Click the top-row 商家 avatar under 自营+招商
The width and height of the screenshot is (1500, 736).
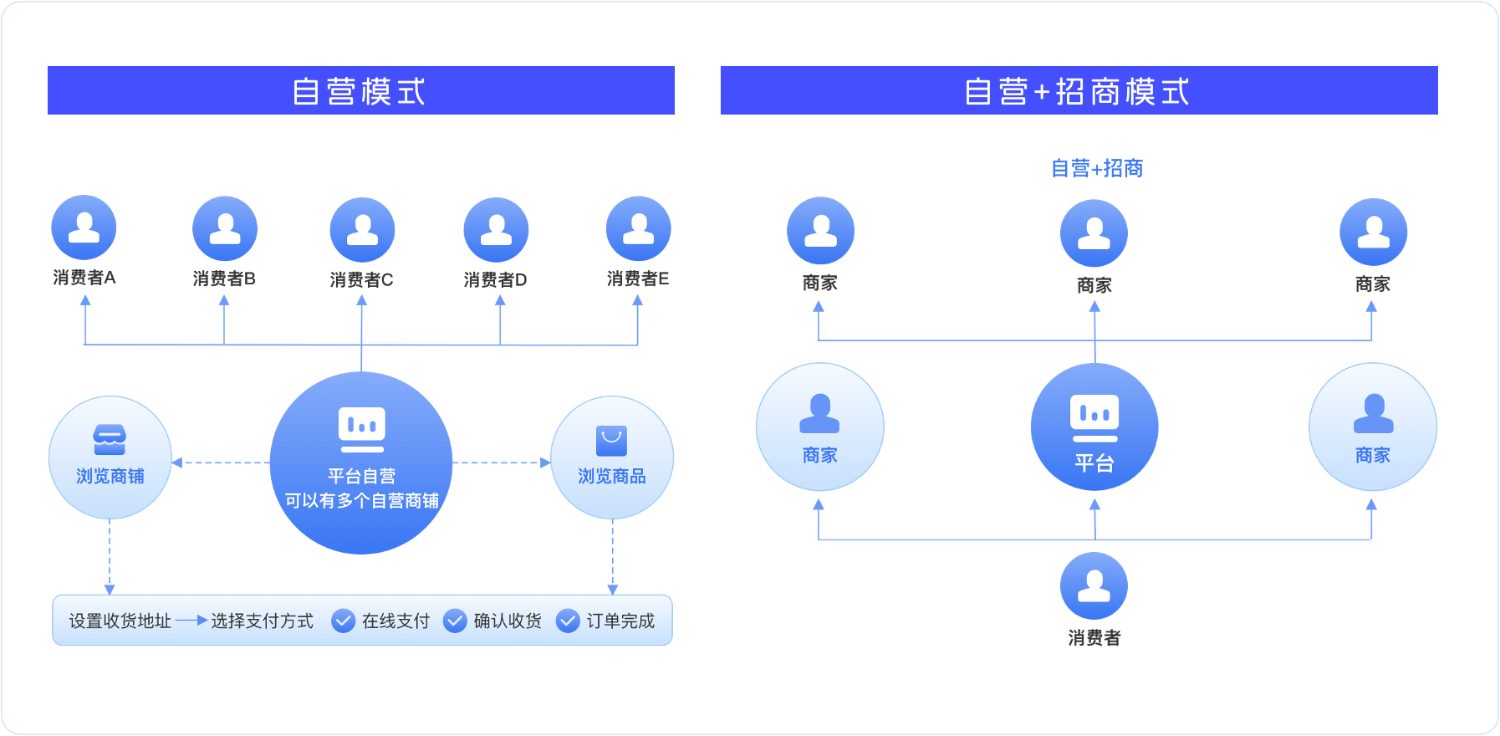coord(1094,233)
